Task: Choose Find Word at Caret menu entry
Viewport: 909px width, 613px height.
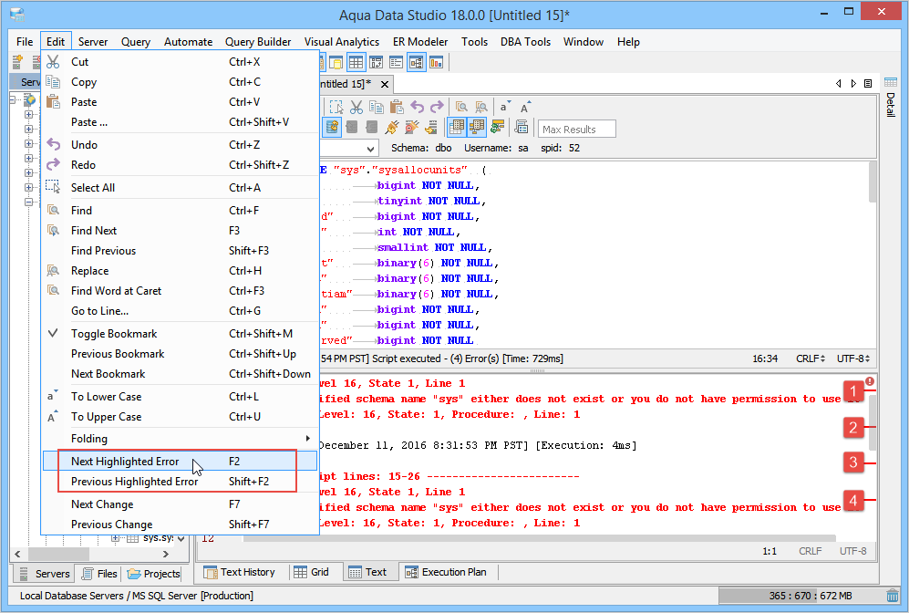Action: point(180,291)
